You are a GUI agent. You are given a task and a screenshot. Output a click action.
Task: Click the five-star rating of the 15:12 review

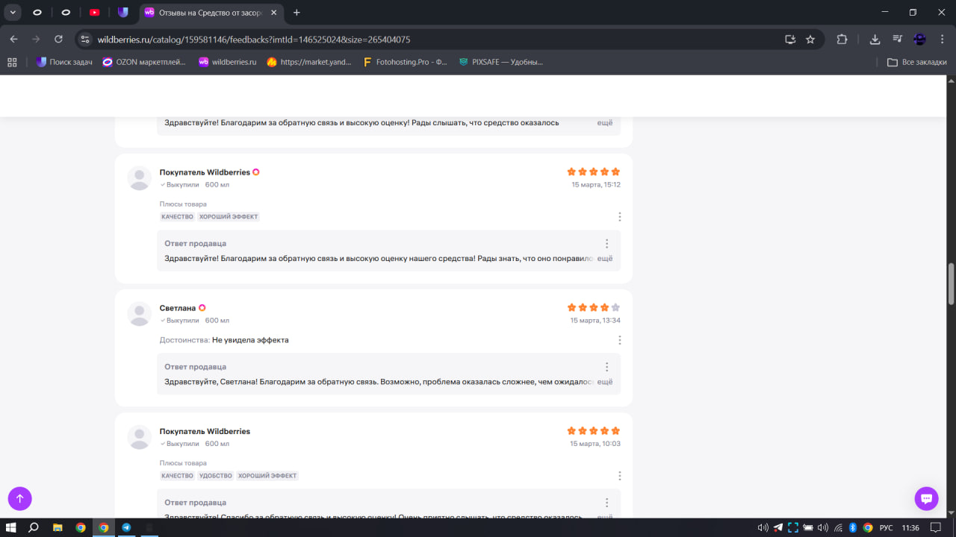pos(594,172)
